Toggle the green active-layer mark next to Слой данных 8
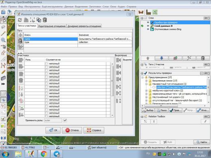 [142, 26]
